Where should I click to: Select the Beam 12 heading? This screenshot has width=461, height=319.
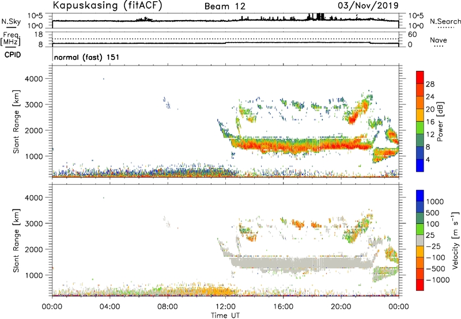point(225,6)
